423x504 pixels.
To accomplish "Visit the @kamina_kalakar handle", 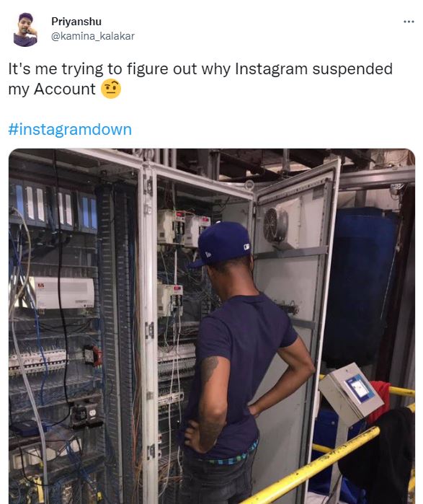I will click(x=93, y=36).
